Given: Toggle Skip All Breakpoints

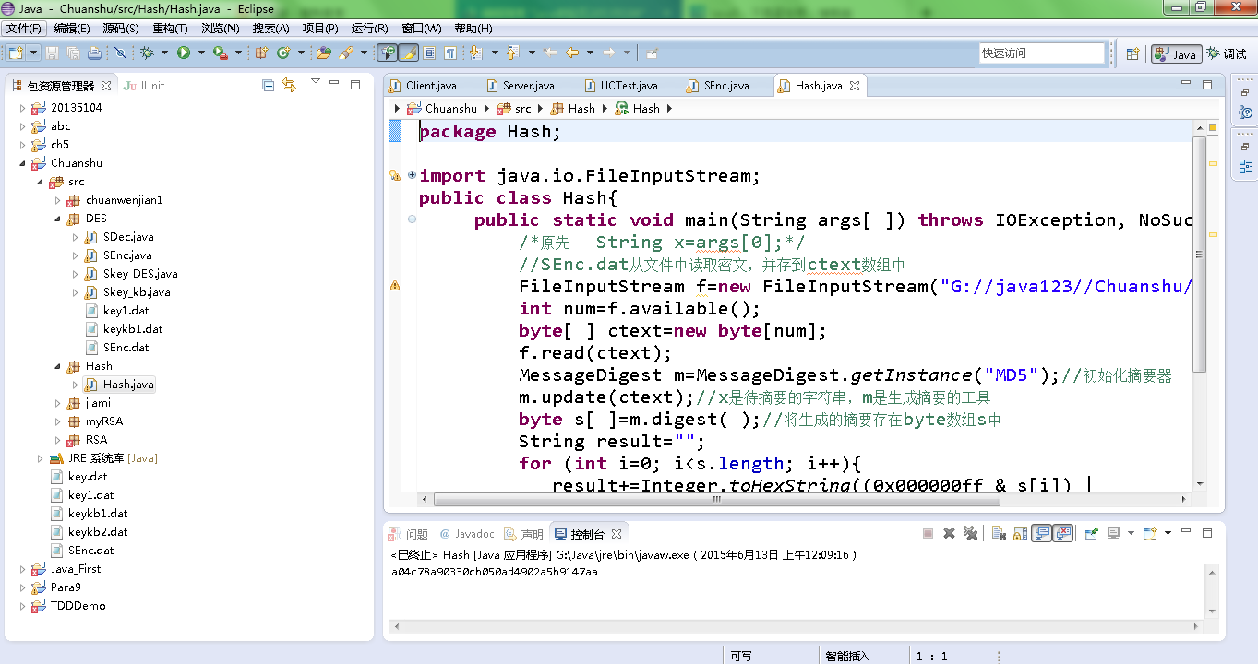Looking at the screenshot, I should coord(120,53).
